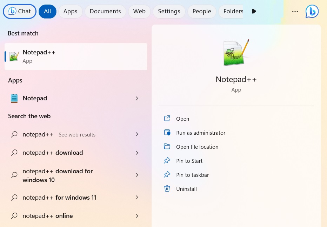Image resolution: width=327 pixels, height=227 pixels.
Task: Click the blue Notepad icon in Apps
Action: tap(14, 98)
